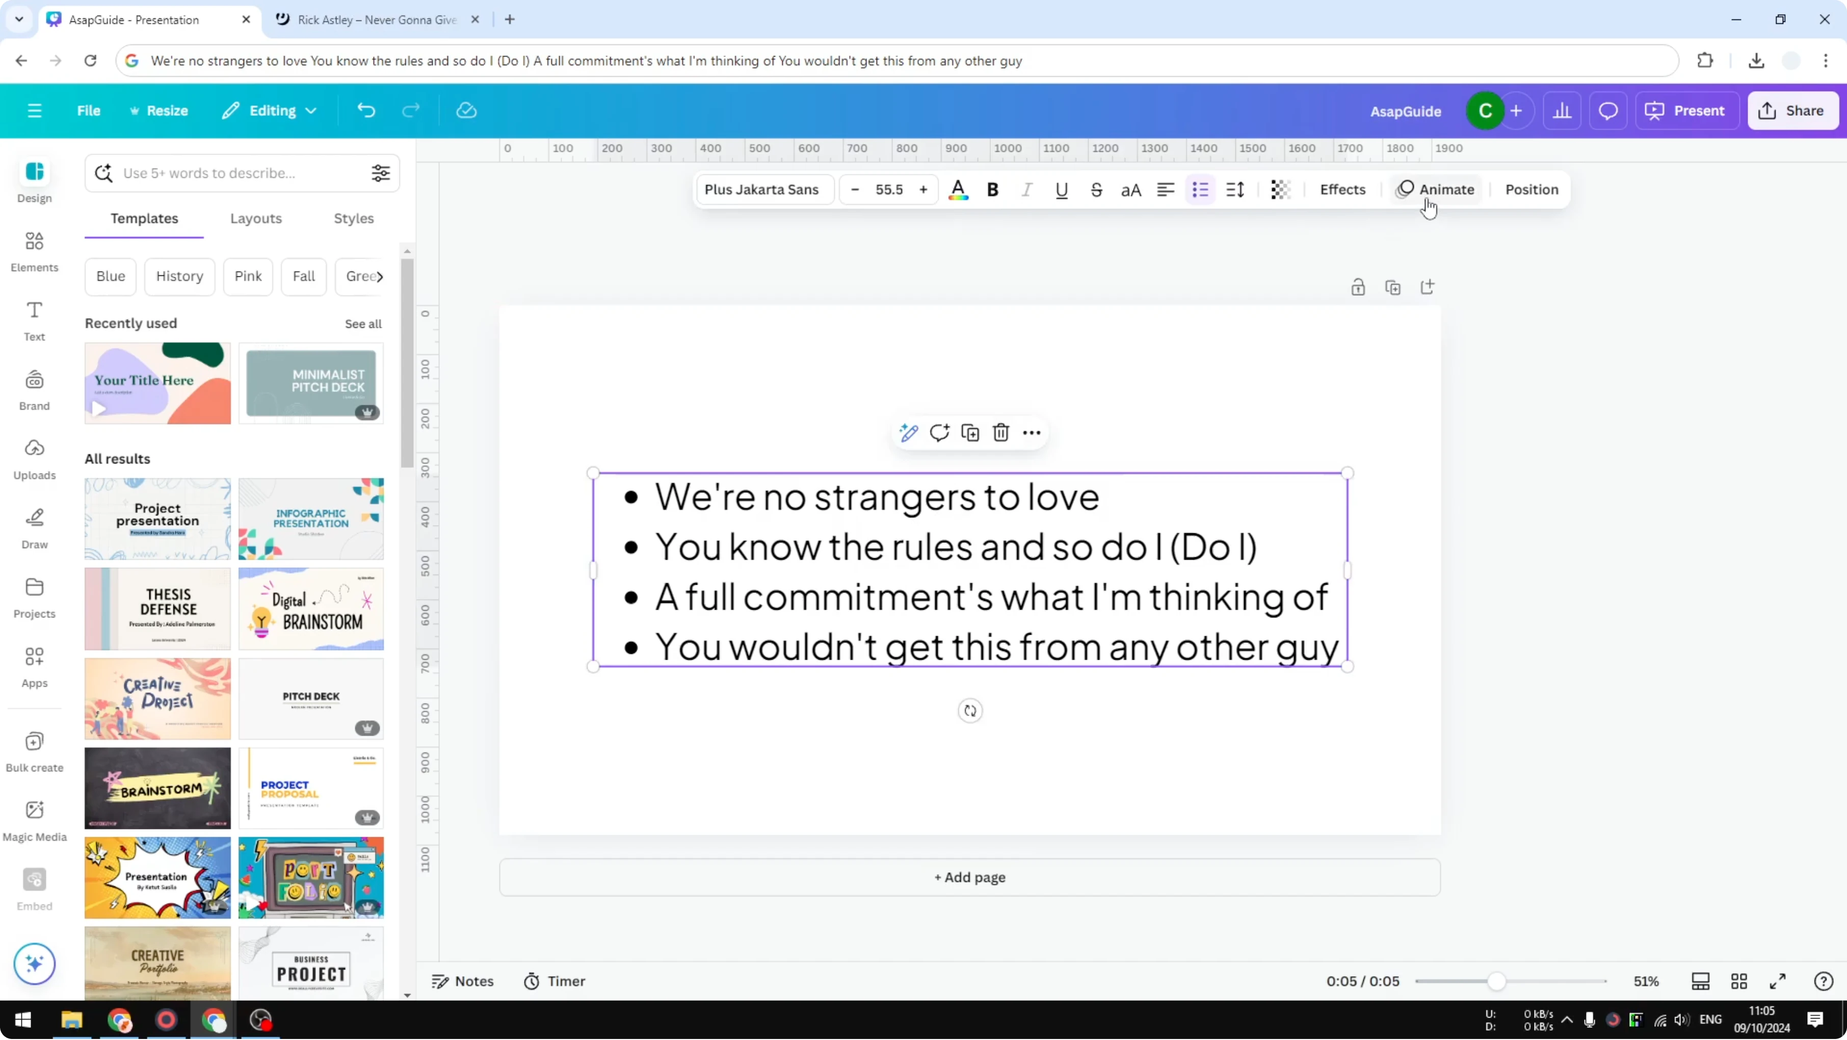Image resolution: width=1847 pixels, height=1040 pixels.
Task: Open the Resize menu
Action: click(x=159, y=111)
